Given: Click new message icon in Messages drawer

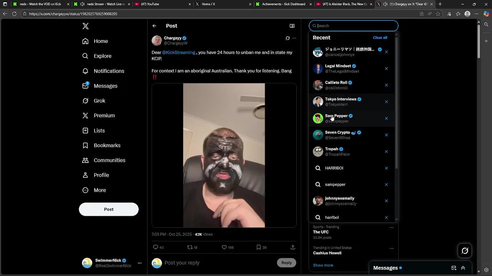Looking at the screenshot, I should tap(454, 268).
